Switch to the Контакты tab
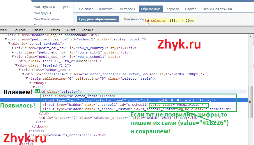The height and width of the screenshot is (145, 254). [x=106, y=9]
